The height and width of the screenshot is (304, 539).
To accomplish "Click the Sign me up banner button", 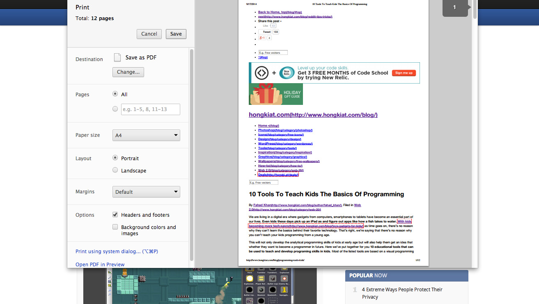I will 404,73.
